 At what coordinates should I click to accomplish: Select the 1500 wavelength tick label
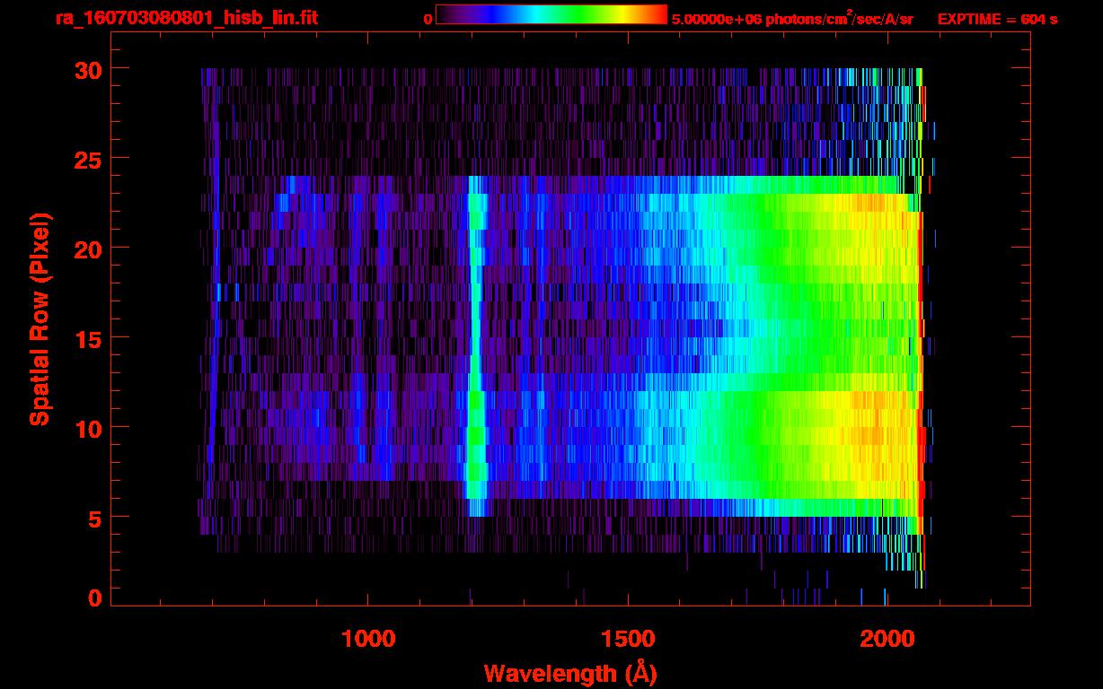coord(627,639)
